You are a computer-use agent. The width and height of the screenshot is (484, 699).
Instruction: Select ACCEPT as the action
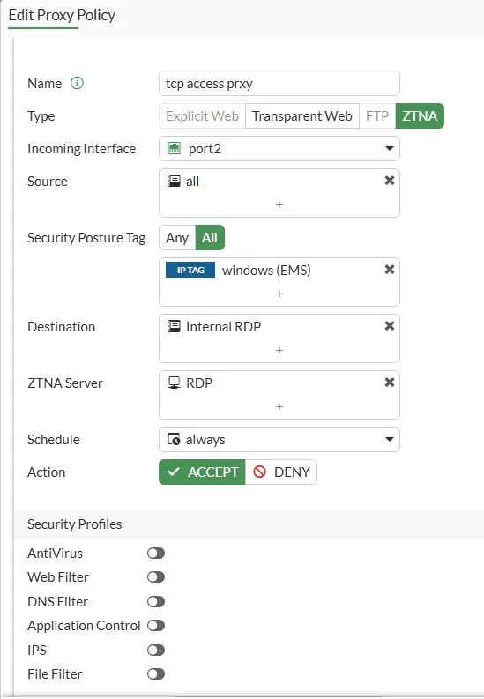coord(203,472)
